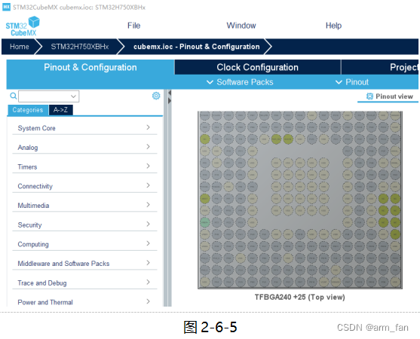Open the File menu
The width and height of the screenshot is (420, 339).
133,26
